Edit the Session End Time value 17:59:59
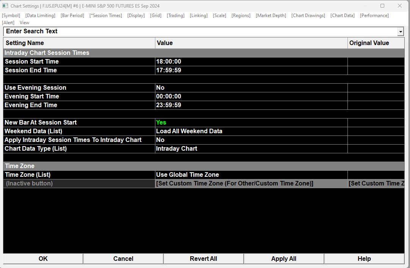Image resolution: width=410 pixels, height=268 pixels. [x=251, y=70]
